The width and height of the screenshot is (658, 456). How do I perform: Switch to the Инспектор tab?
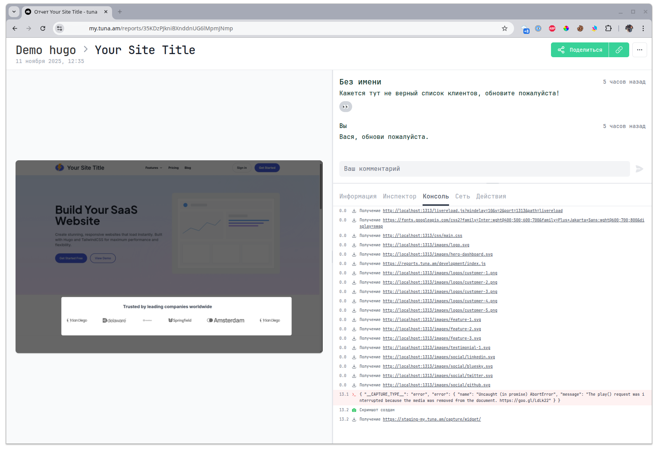(x=399, y=196)
